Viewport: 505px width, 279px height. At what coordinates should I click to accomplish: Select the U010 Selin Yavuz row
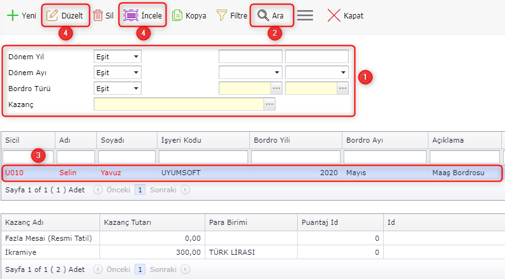click(191, 173)
